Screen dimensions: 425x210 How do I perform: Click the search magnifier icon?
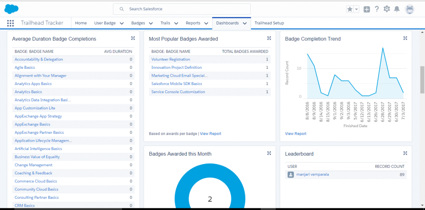point(122,9)
